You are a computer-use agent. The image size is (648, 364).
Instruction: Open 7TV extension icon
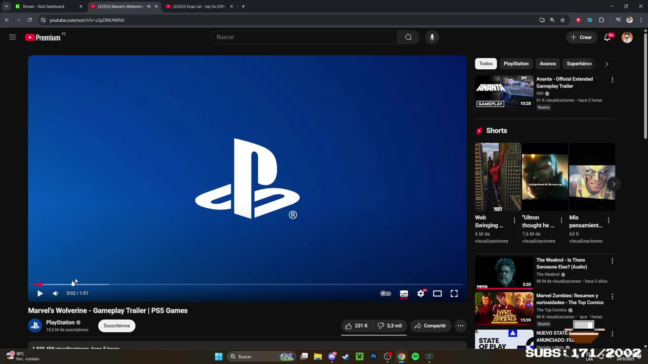click(590, 20)
